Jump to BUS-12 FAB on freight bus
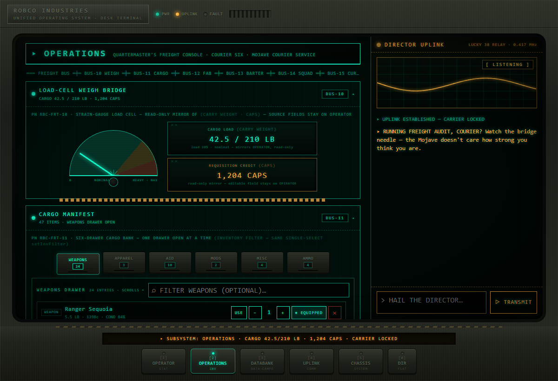This screenshot has height=381, width=558. point(197,73)
